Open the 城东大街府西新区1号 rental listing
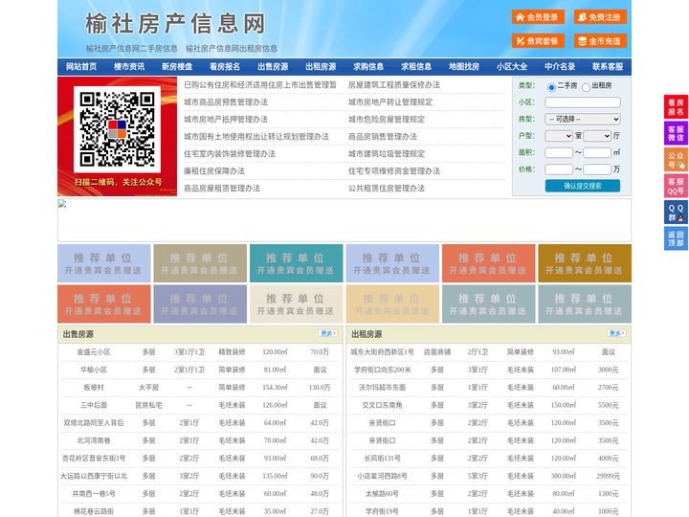The height and width of the screenshot is (517, 689). click(x=382, y=352)
